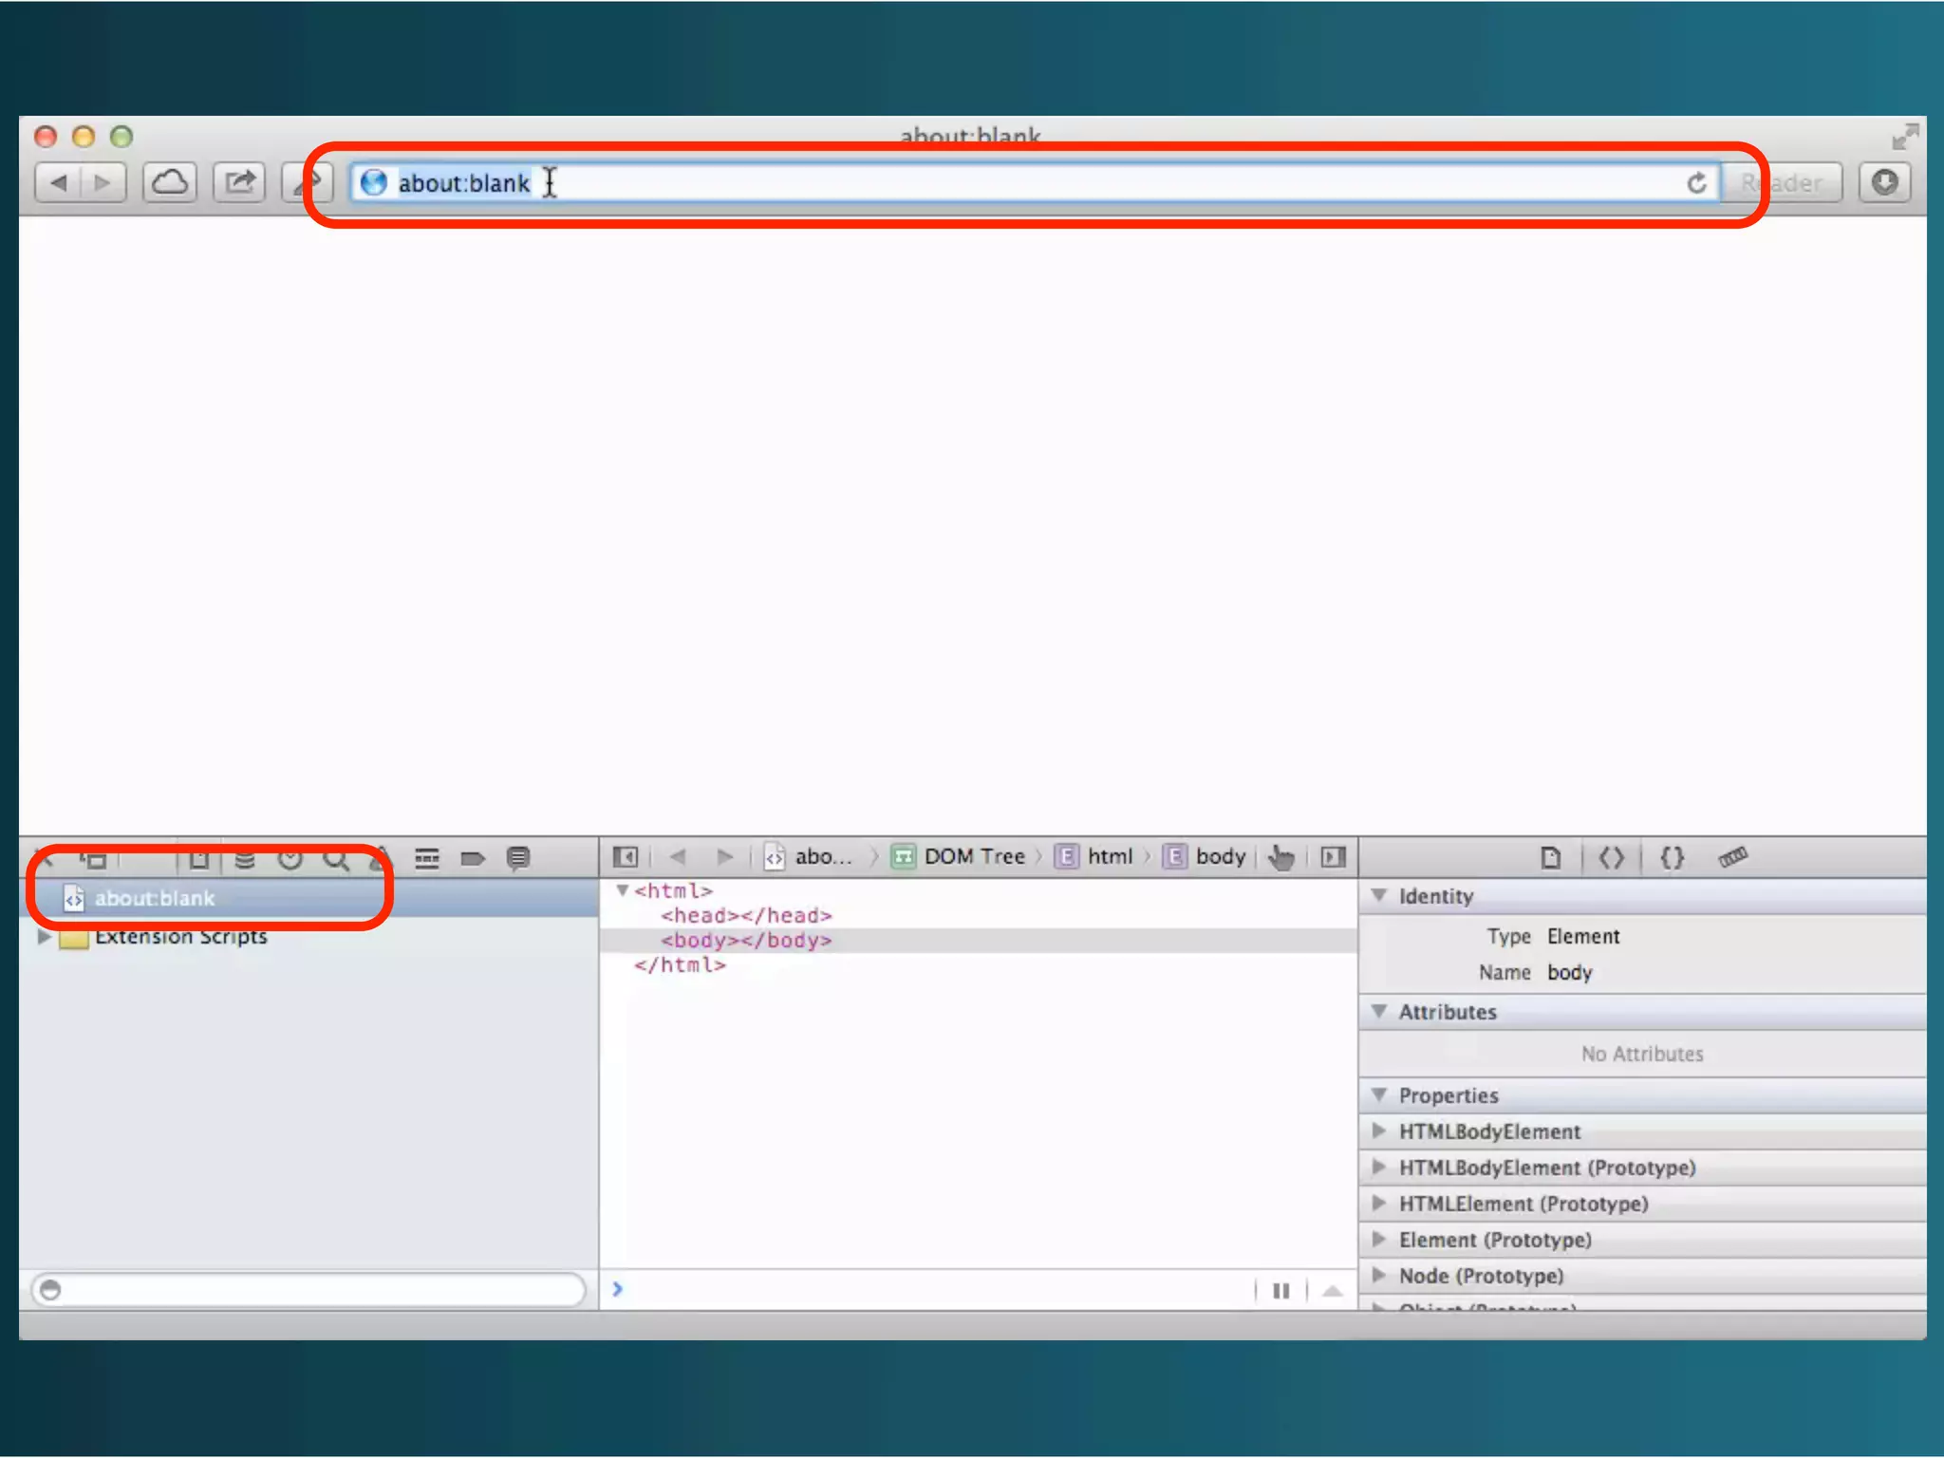Click the pause button in console bar
The image size is (1944, 1458).
1280,1291
